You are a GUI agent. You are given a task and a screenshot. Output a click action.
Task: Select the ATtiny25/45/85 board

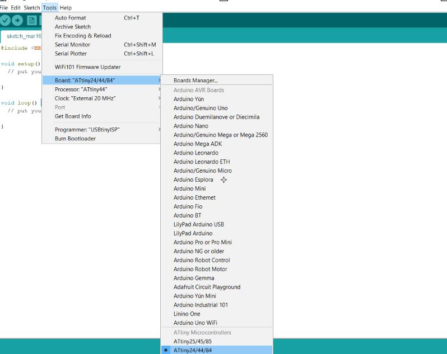tap(217, 342)
